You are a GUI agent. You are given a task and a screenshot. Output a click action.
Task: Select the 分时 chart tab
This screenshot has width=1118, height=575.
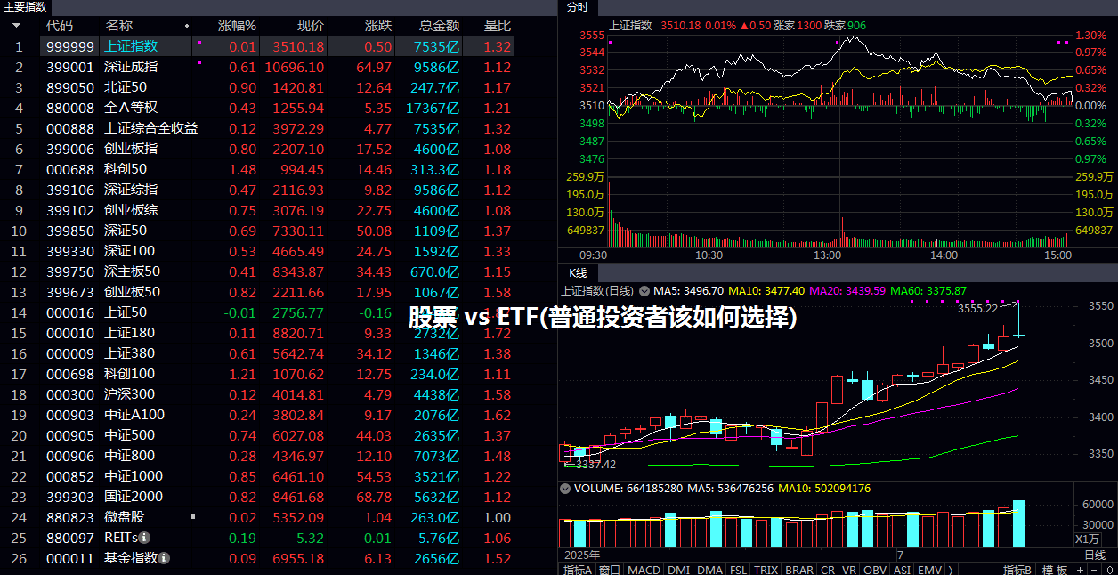click(577, 7)
